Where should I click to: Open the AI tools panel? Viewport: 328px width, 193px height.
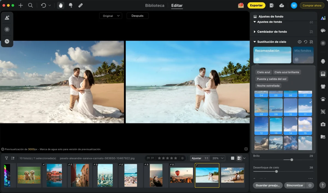point(323,18)
